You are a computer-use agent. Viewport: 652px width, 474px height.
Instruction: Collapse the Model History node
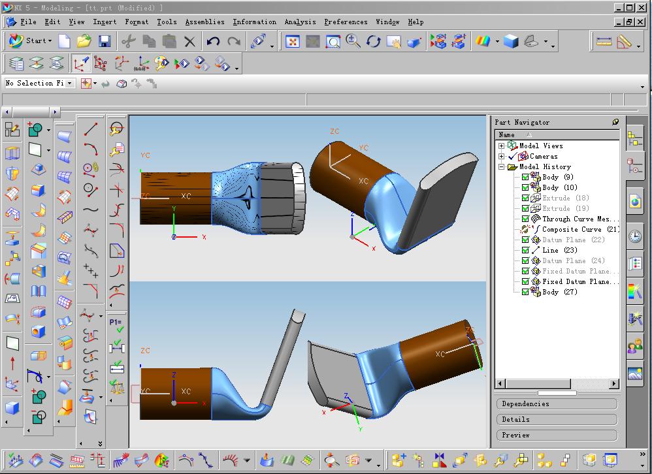pyautogui.click(x=502, y=166)
